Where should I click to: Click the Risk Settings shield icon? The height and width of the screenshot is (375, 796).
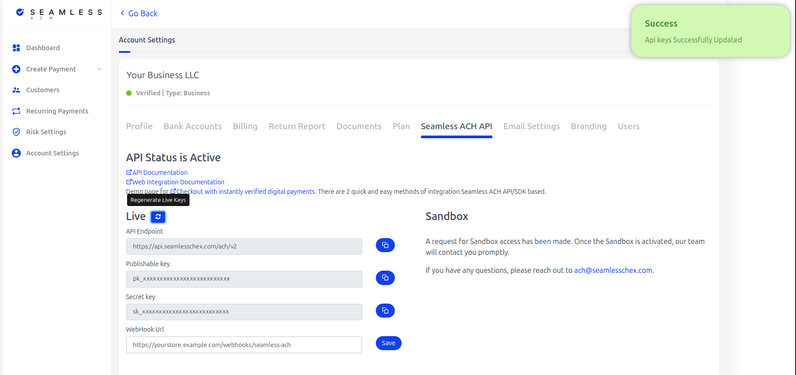[16, 132]
